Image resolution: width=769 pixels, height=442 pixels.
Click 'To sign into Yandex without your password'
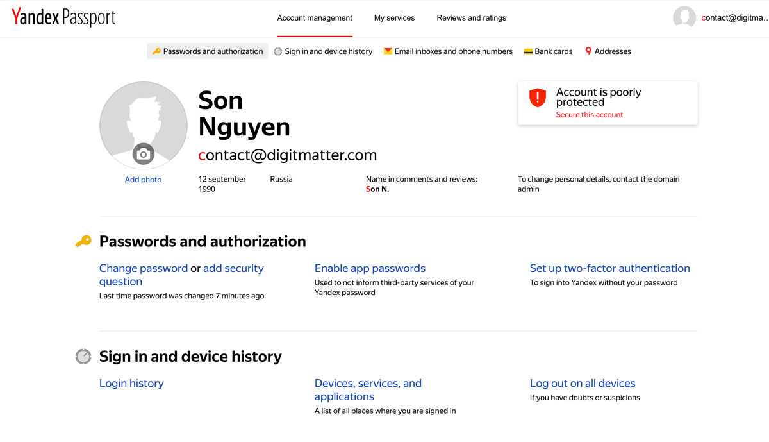[x=604, y=282]
